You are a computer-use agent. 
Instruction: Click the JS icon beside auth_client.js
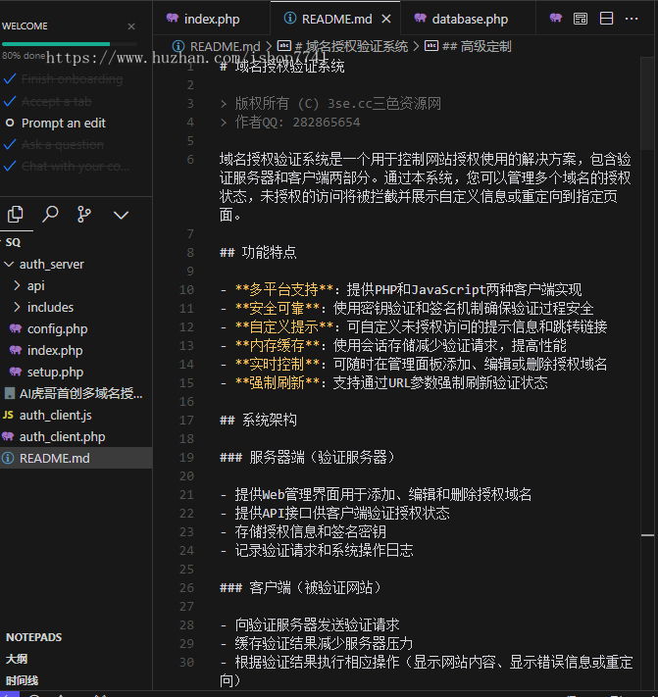pos(8,415)
